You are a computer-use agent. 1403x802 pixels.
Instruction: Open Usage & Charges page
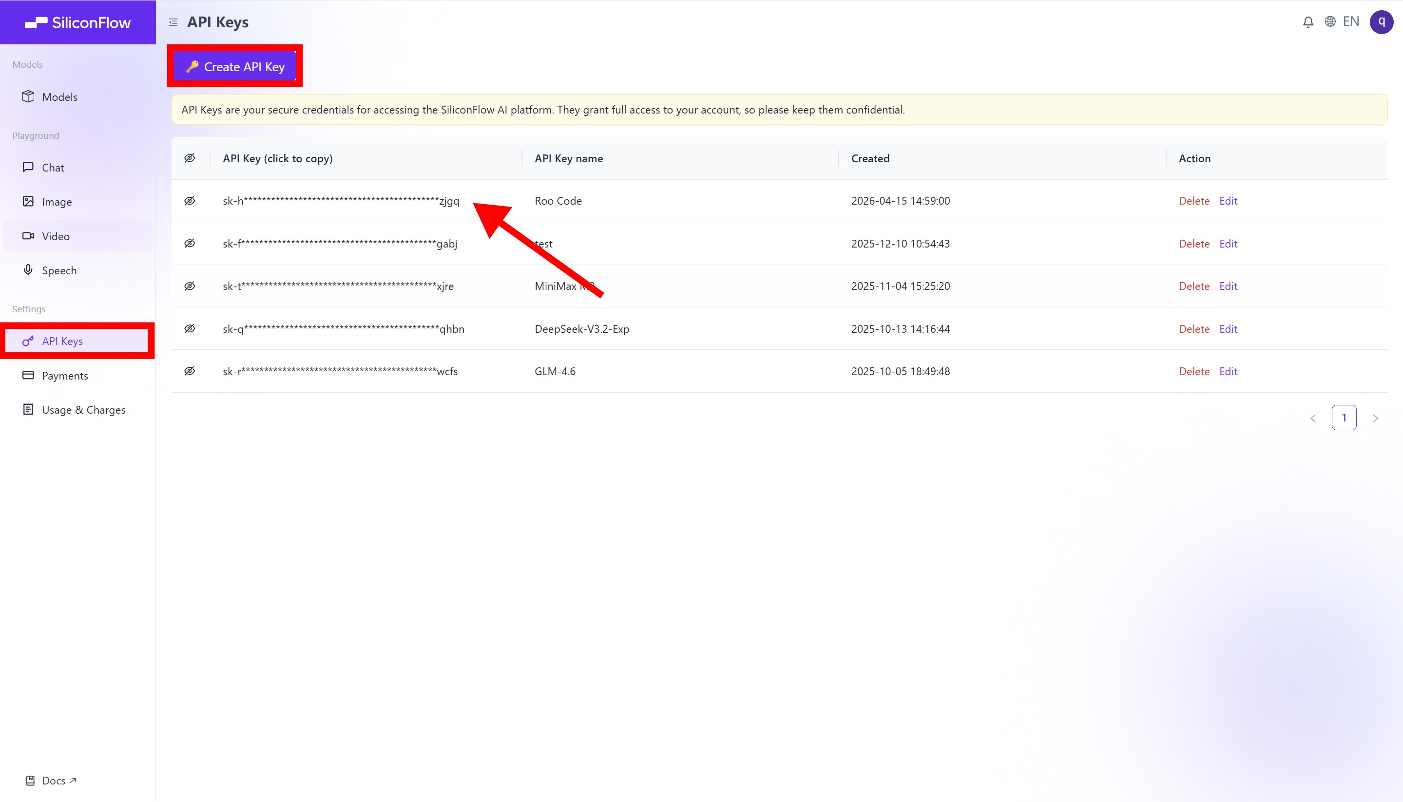(83, 410)
